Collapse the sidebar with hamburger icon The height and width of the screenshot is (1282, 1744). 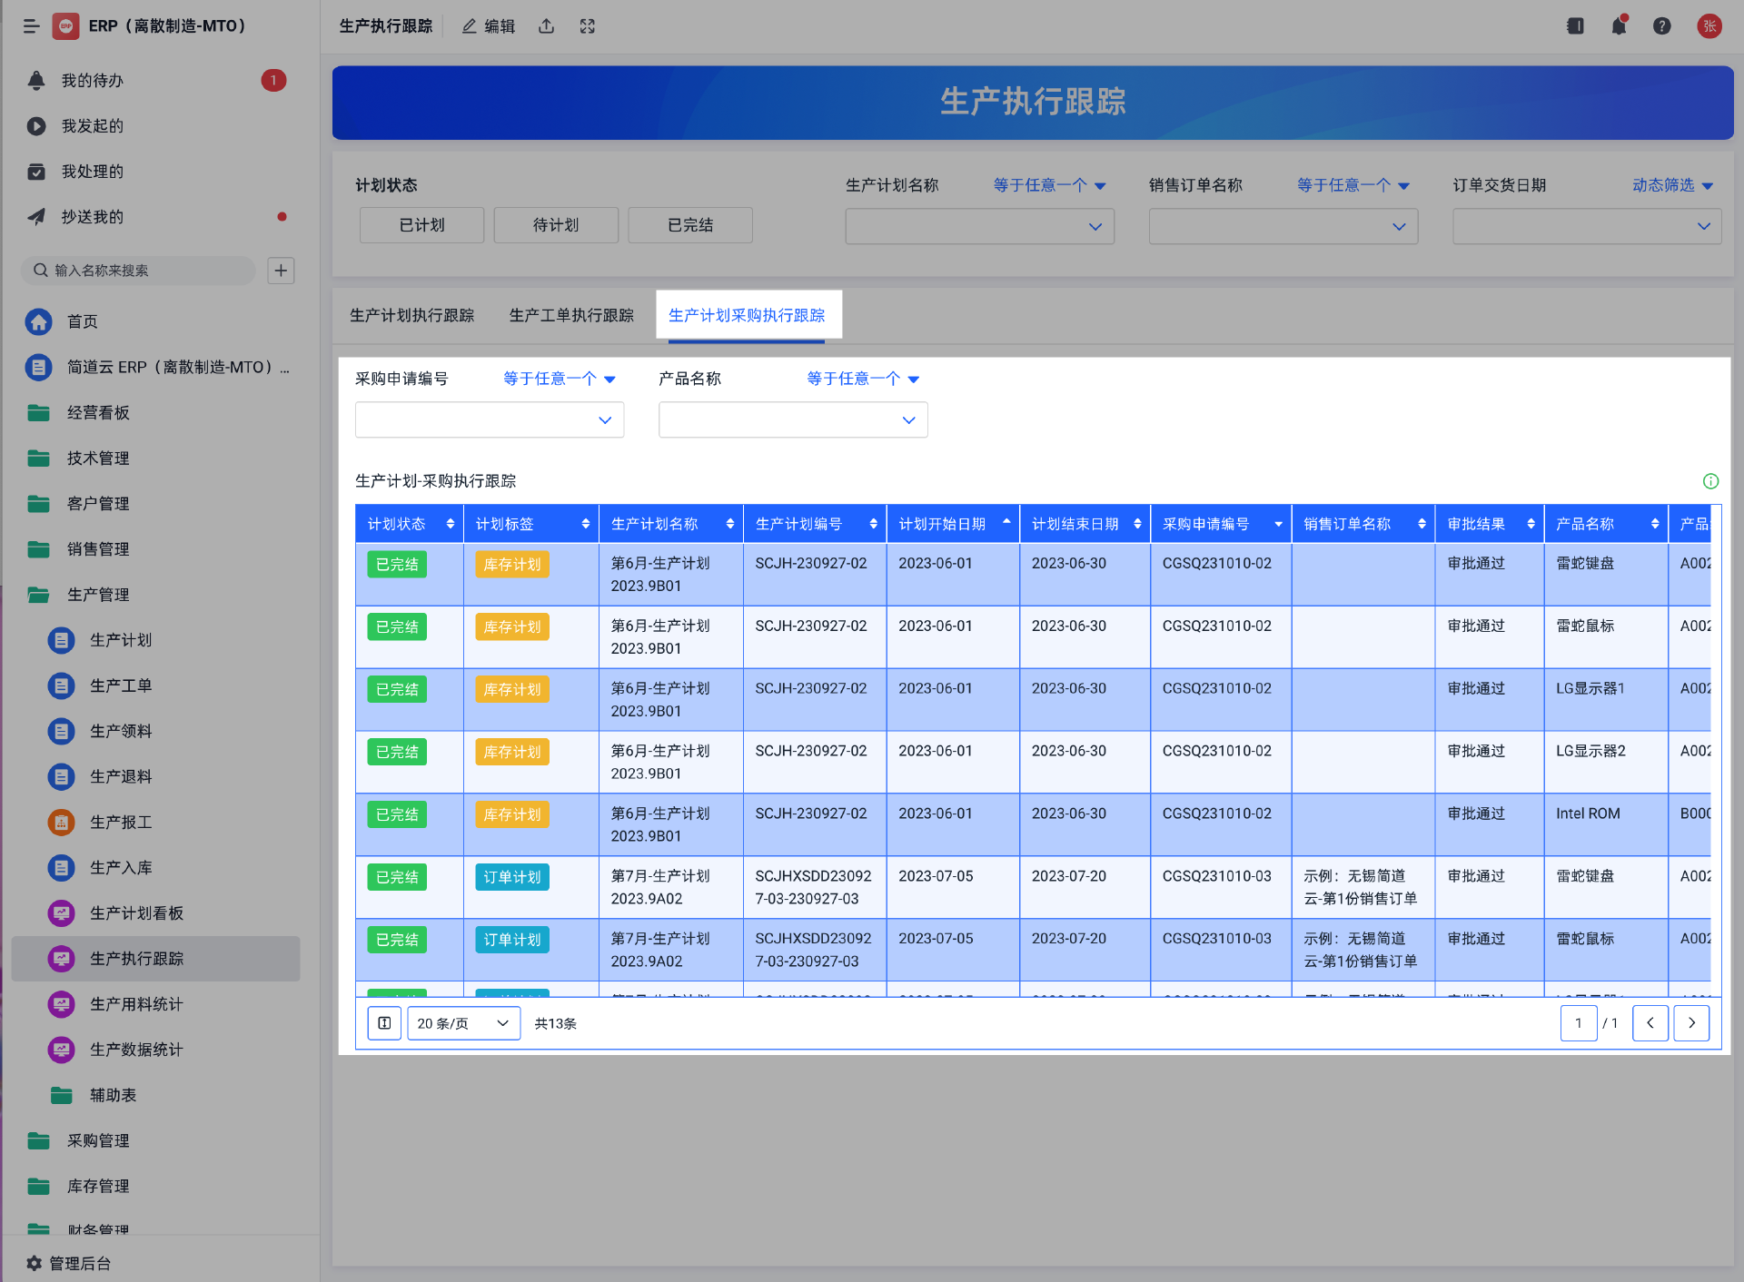pyautogui.click(x=31, y=26)
